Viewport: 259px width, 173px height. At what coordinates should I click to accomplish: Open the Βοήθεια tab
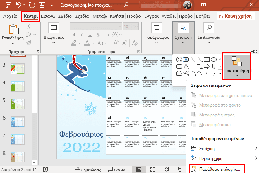(x=203, y=16)
